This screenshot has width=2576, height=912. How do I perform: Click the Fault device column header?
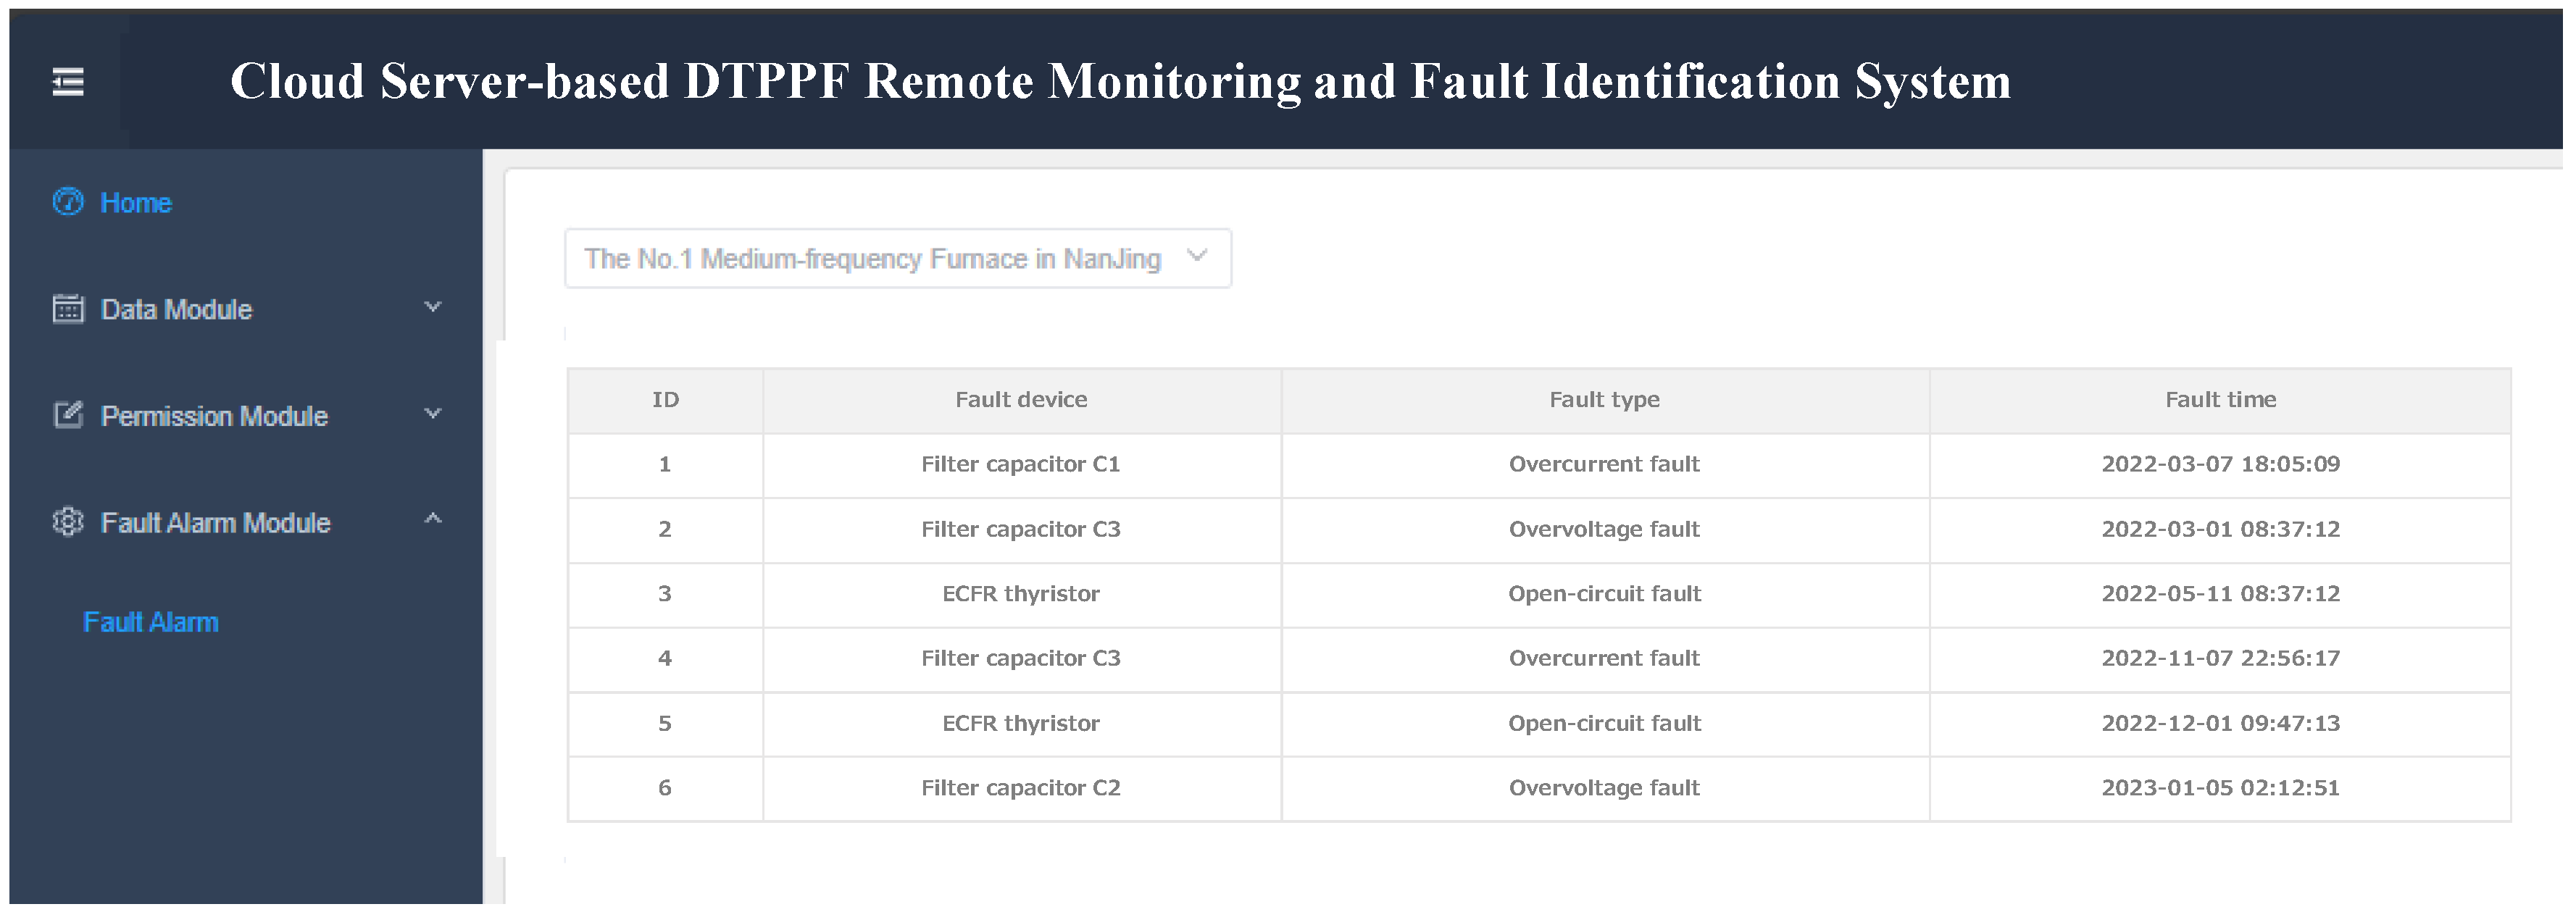(1021, 400)
